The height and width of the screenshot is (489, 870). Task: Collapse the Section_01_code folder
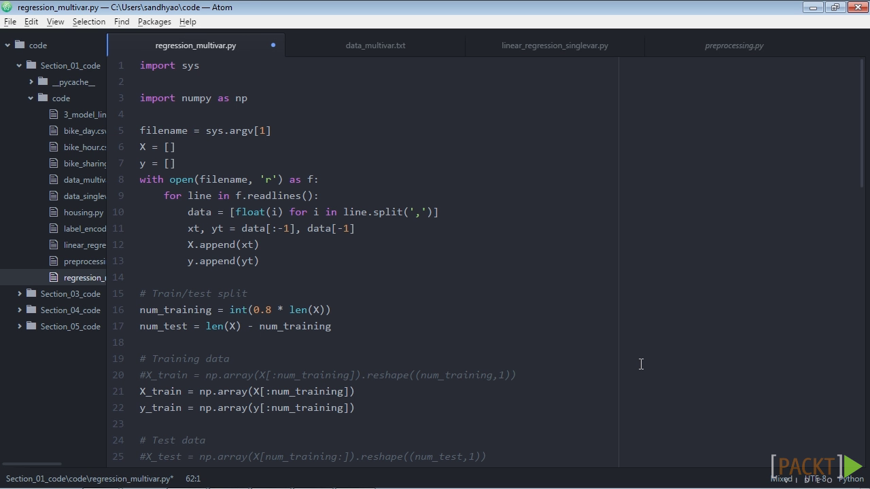[x=20, y=65]
